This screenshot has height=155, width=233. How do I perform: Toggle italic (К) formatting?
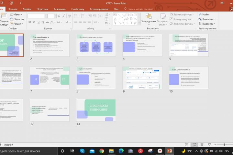(x=34, y=22)
